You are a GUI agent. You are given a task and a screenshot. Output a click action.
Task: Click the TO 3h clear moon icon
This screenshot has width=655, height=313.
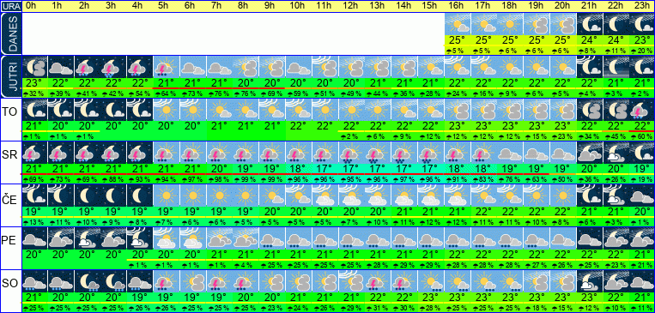point(113,110)
